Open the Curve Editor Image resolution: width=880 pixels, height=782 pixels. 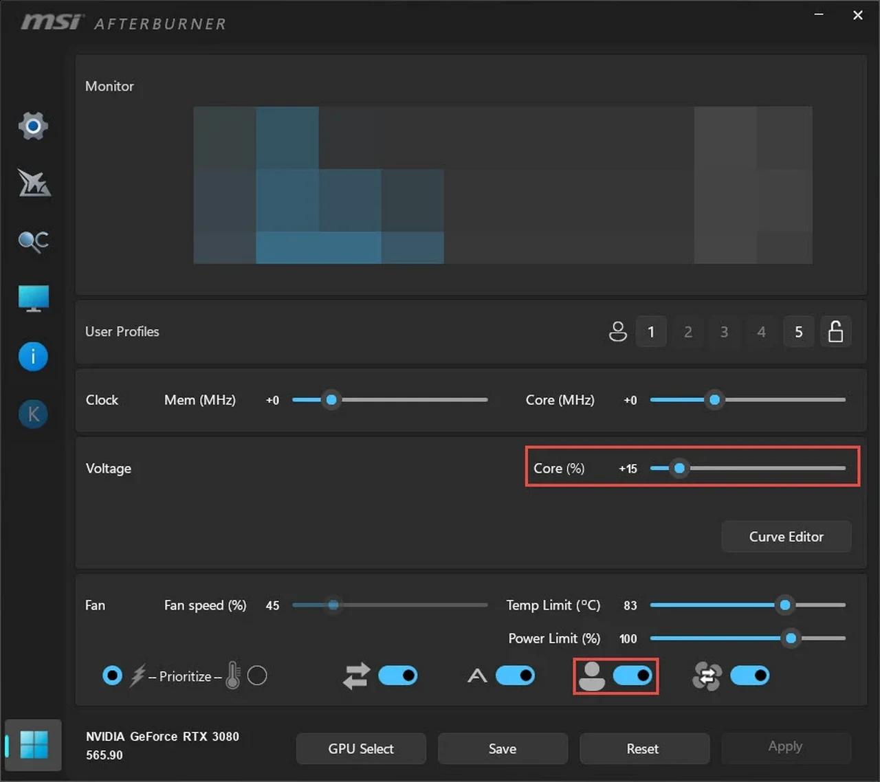[786, 537]
